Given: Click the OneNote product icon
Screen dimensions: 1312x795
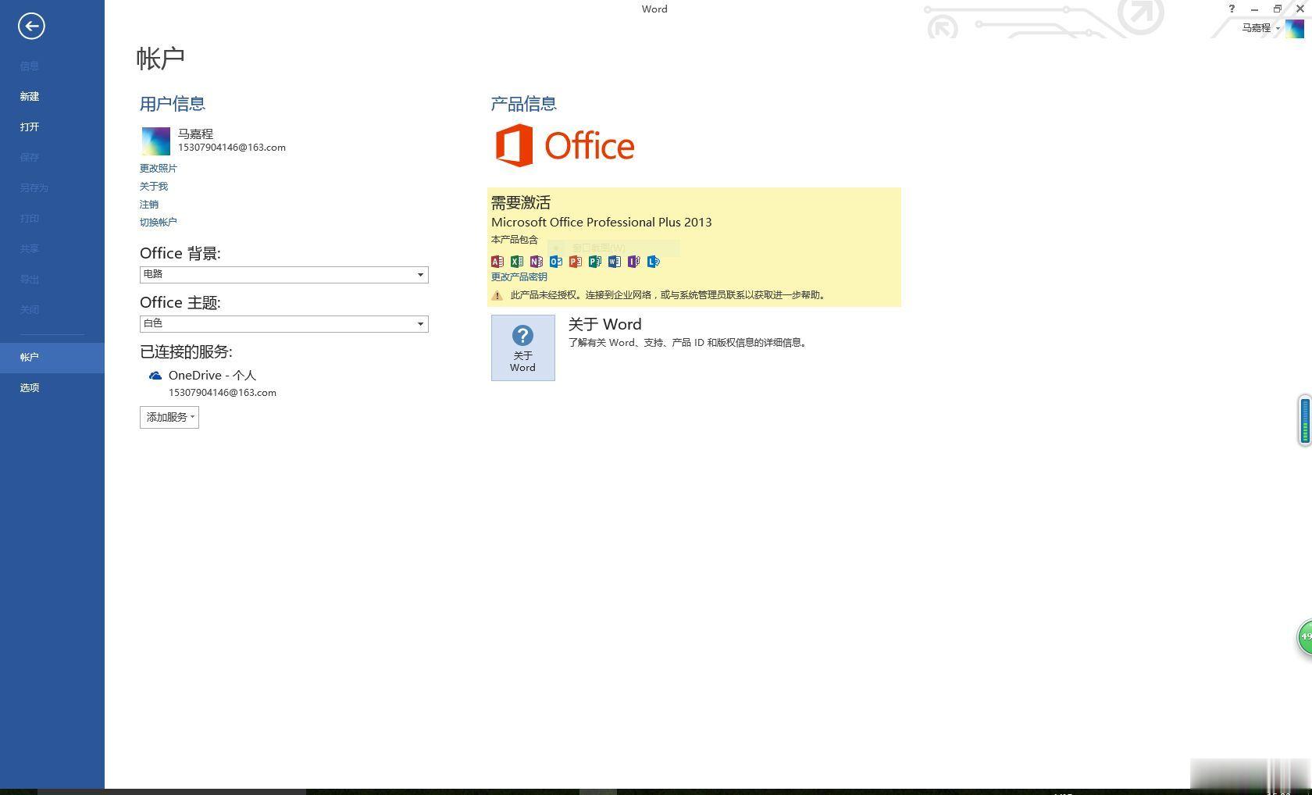Looking at the screenshot, I should tap(537, 262).
